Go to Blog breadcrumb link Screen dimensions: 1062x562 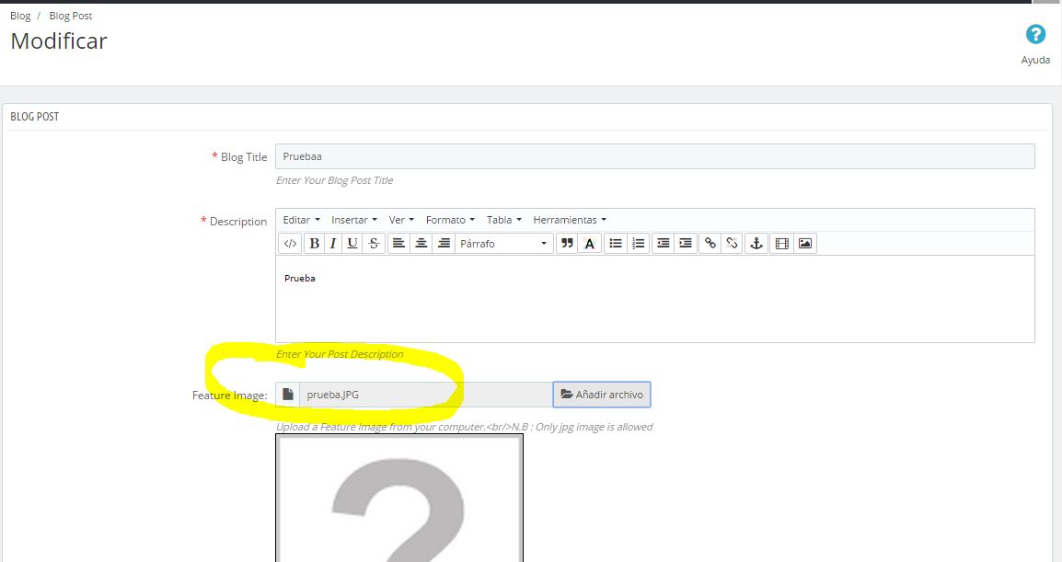click(20, 16)
